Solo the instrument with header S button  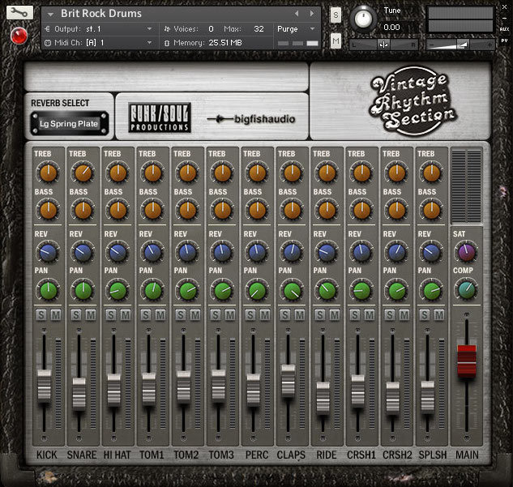336,14
